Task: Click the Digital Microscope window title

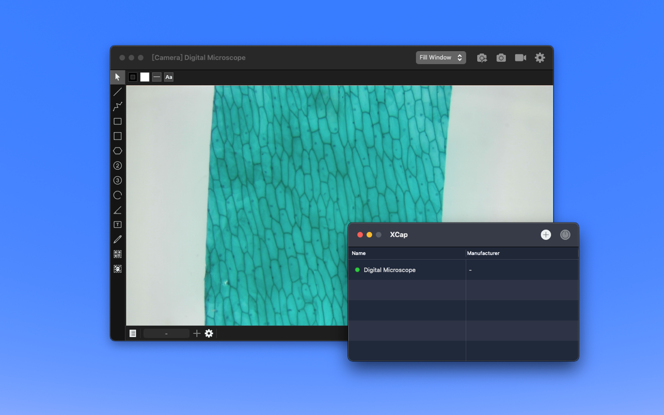Action: pyautogui.click(x=199, y=58)
